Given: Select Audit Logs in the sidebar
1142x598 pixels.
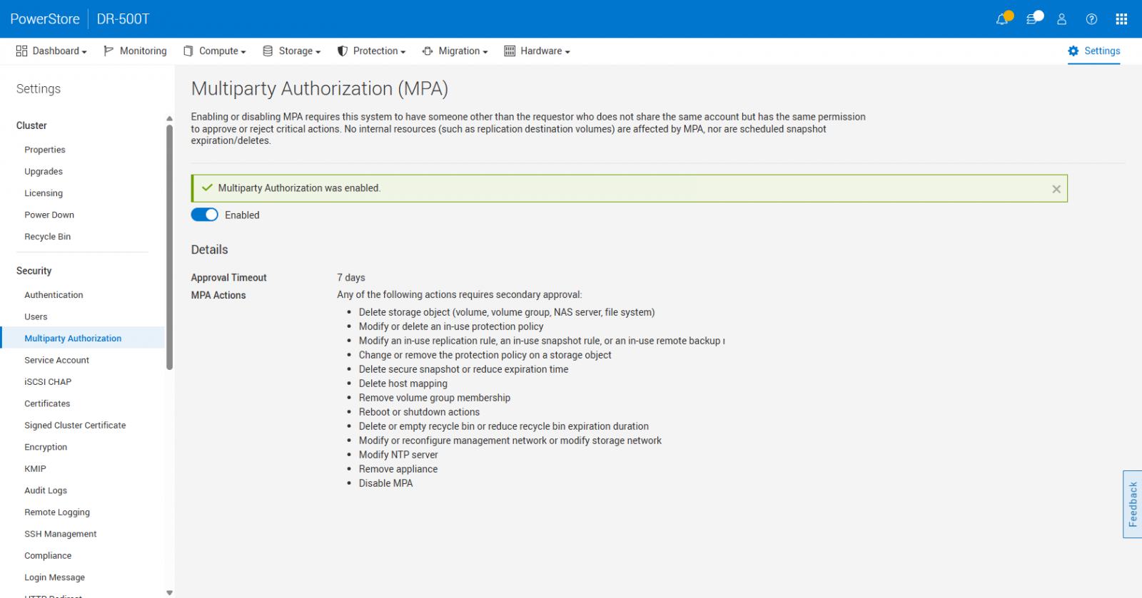Looking at the screenshot, I should click(x=46, y=490).
